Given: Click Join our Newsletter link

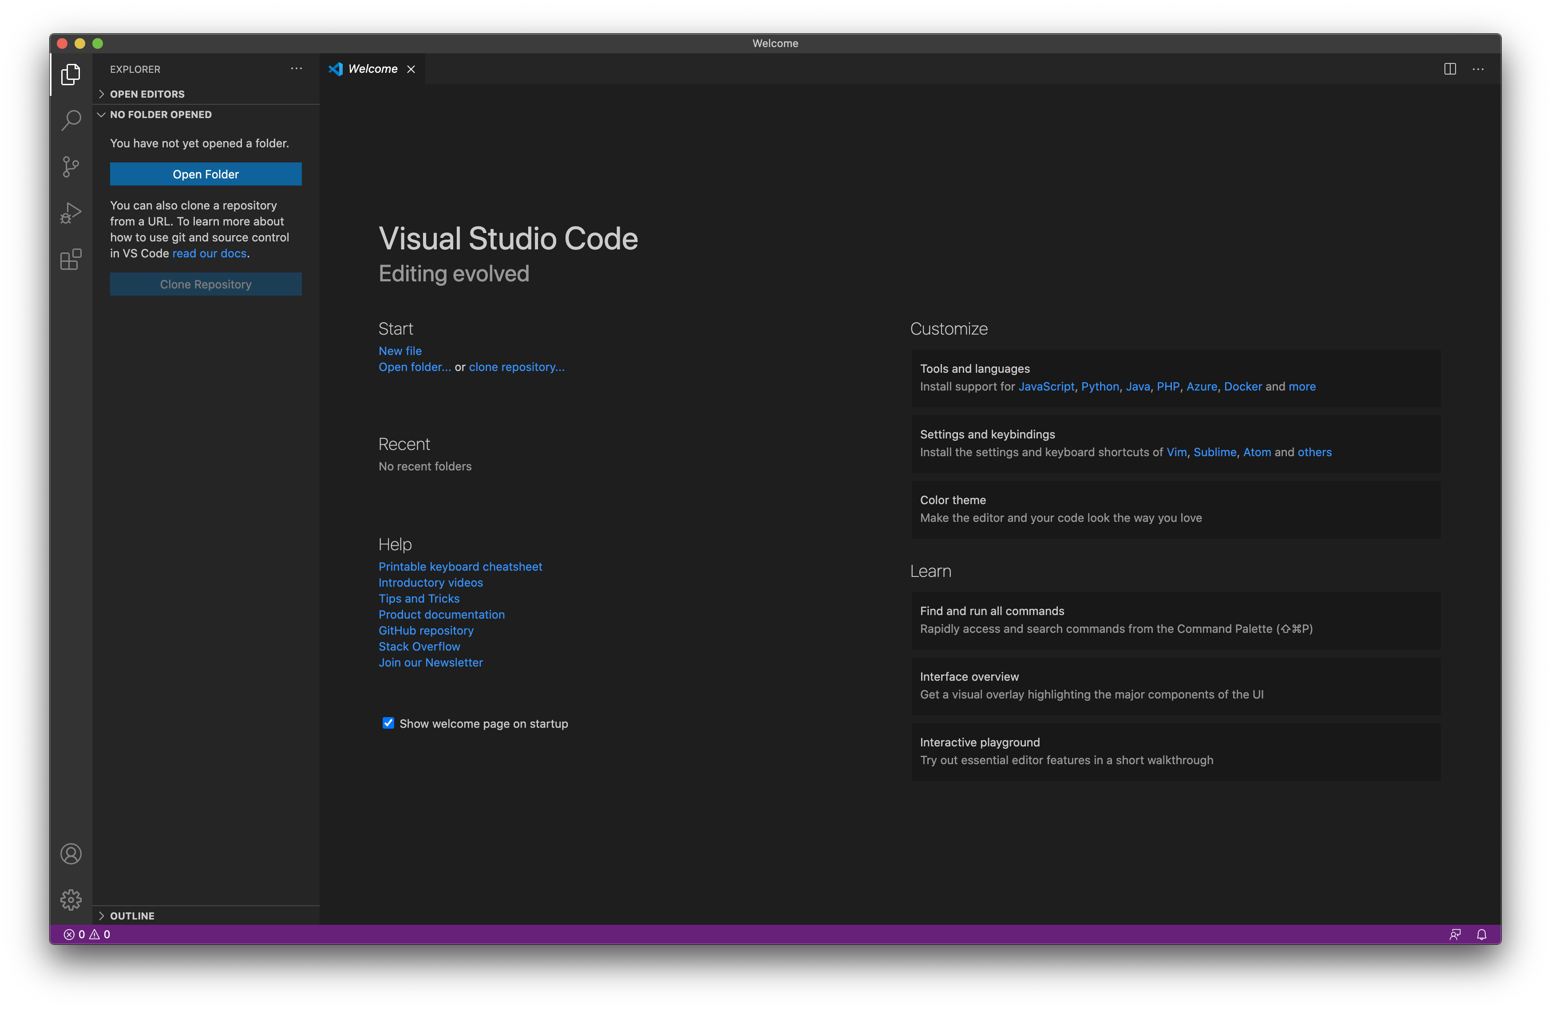Looking at the screenshot, I should pos(431,662).
